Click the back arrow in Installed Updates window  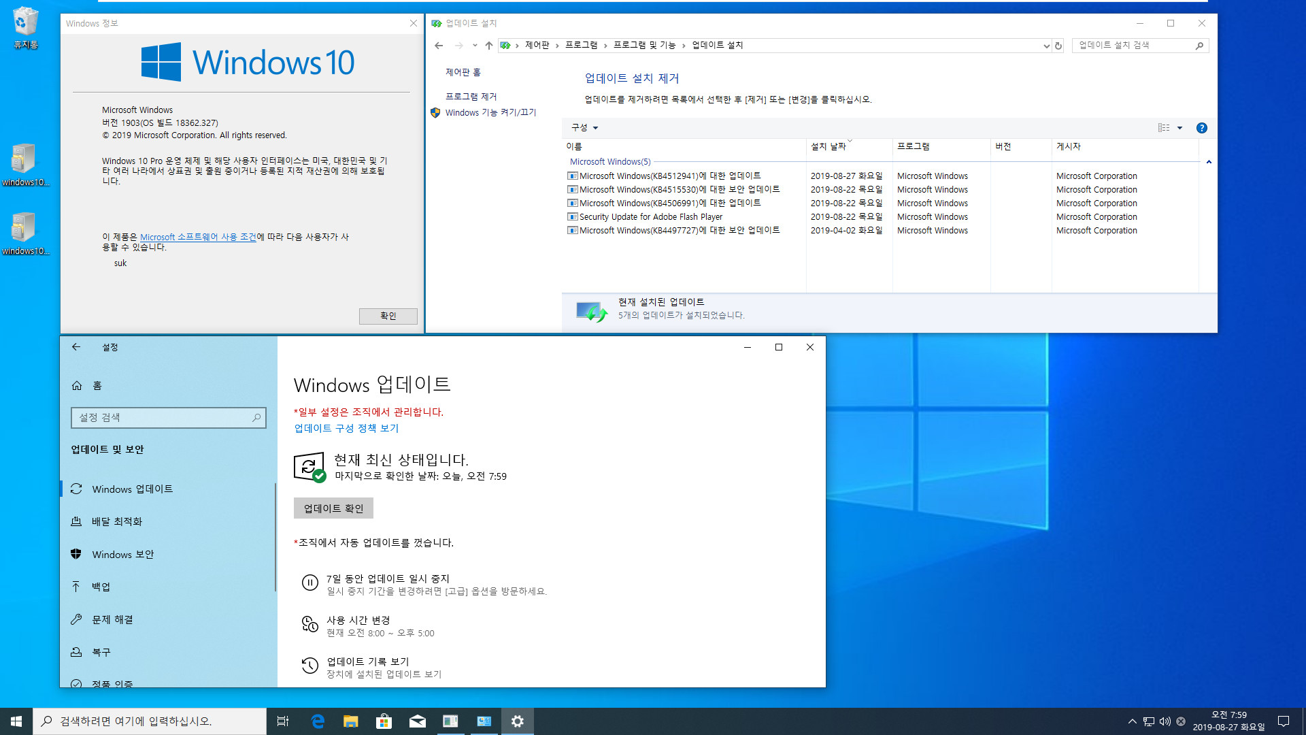point(439,46)
